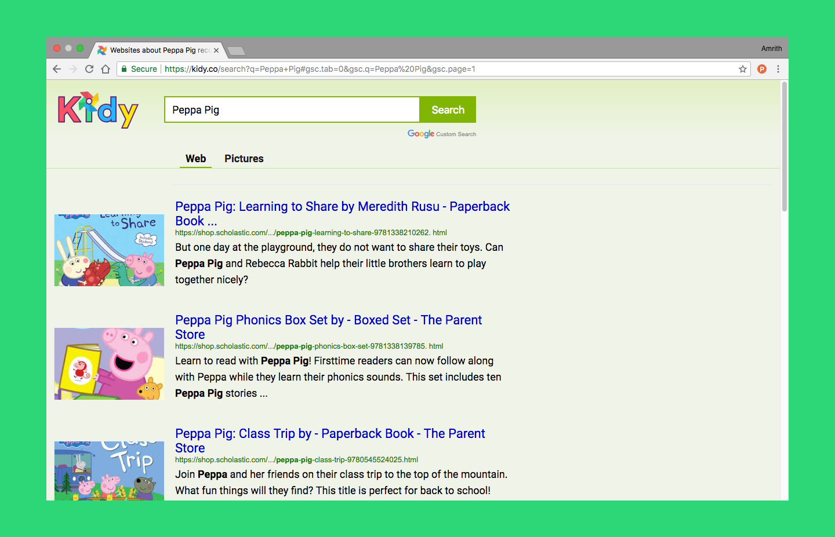Switch to the Pictures tab
Viewport: 835px width, 537px height.
pyautogui.click(x=244, y=159)
